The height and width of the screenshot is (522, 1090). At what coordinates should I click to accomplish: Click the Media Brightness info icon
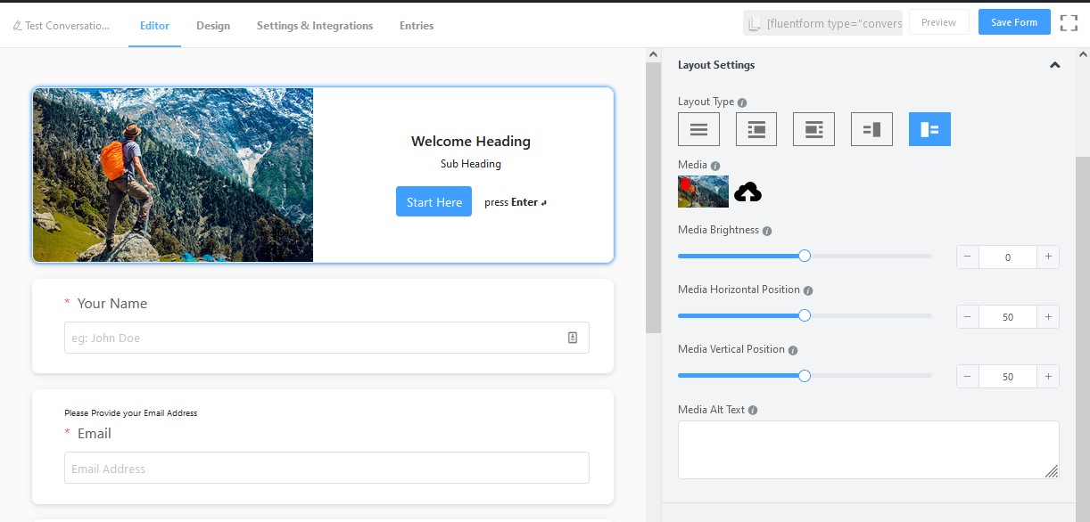tap(767, 231)
